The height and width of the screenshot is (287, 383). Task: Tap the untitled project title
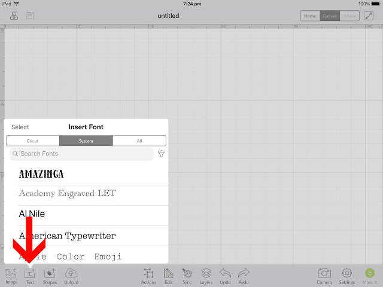click(x=168, y=16)
